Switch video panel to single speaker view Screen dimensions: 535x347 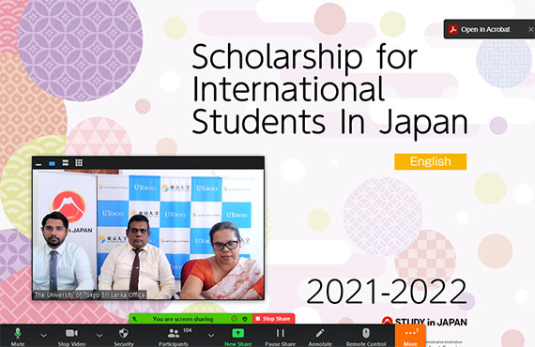pyautogui.click(x=52, y=163)
